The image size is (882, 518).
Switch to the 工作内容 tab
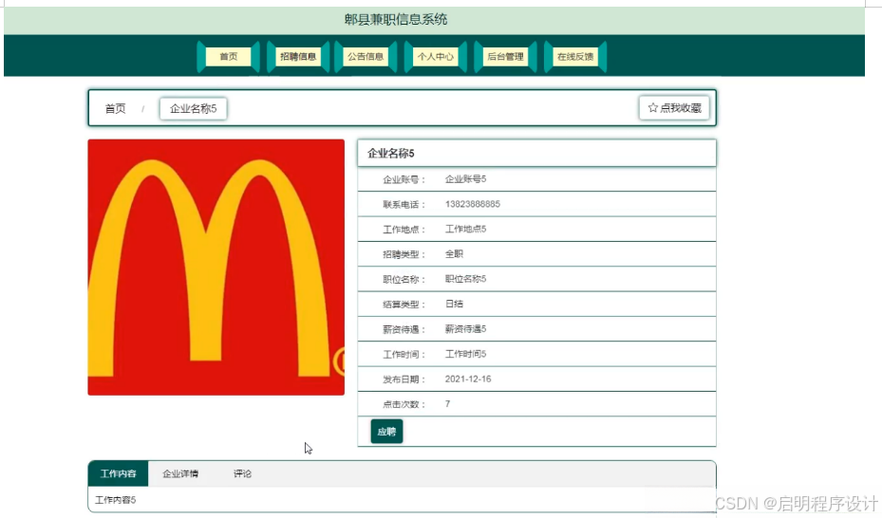pos(118,473)
